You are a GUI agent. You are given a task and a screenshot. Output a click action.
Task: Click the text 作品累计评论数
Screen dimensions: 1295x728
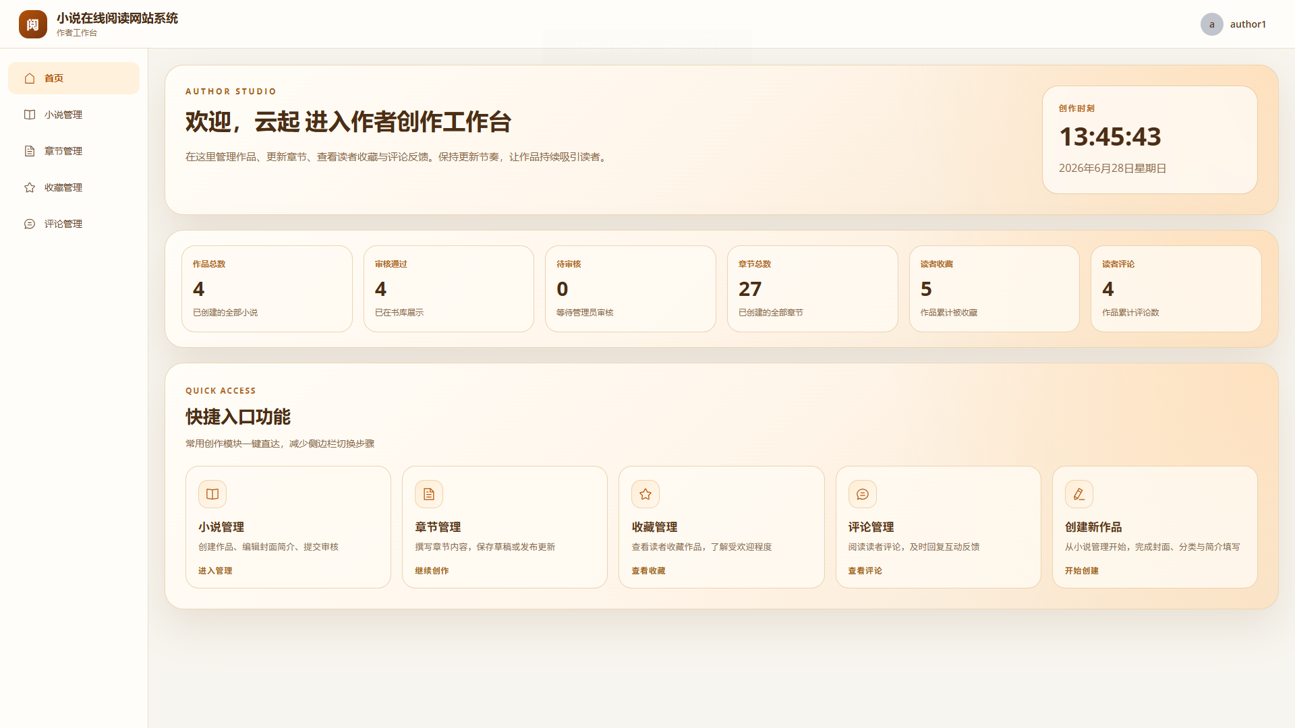click(x=1130, y=313)
